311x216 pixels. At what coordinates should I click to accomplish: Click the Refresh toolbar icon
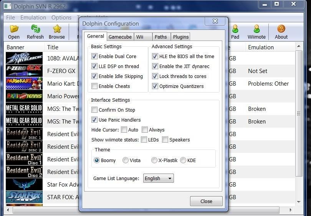[35, 29]
